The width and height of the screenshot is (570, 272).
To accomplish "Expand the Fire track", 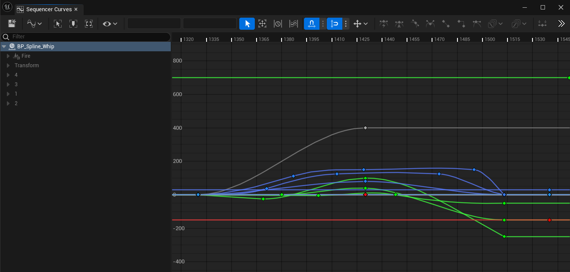I will click(8, 56).
